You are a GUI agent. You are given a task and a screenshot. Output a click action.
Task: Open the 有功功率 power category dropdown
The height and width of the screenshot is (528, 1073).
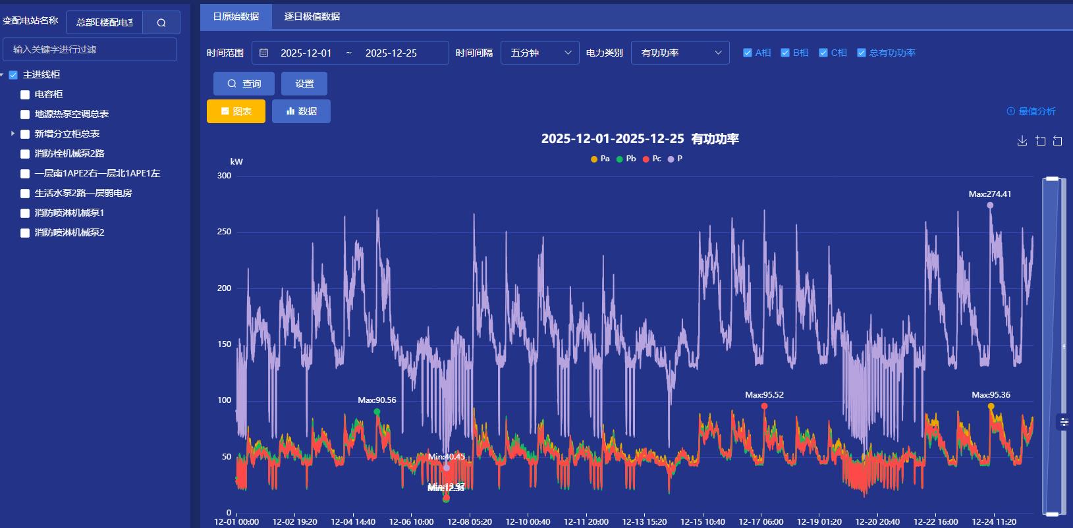[680, 53]
